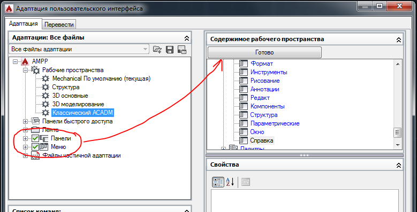The width and height of the screenshot is (417, 212).
Task: Collapse the Адаптации: Все файлы pane
Action: click(x=187, y=38)
